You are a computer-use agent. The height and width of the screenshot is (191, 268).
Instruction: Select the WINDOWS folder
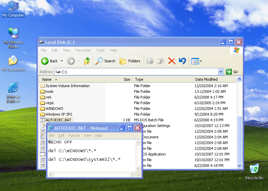(52, 109)
